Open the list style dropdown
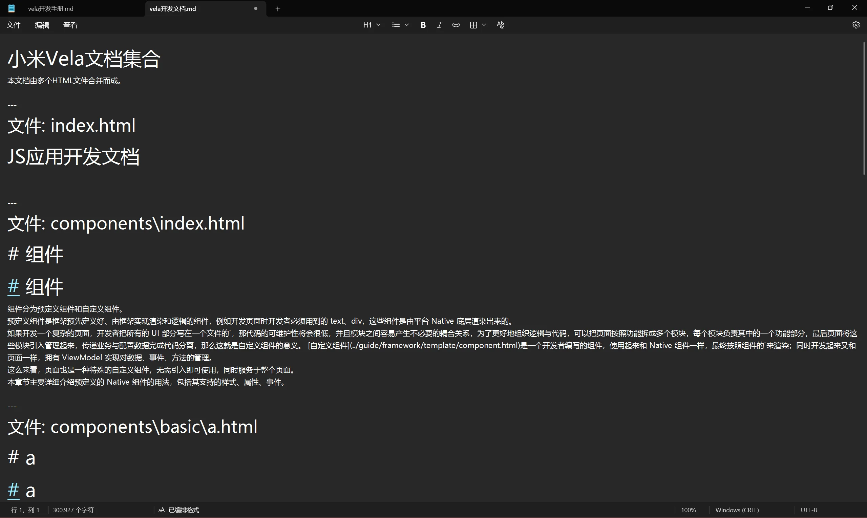The height and width of the screenshot is (518, 867). tap(407, 25)
